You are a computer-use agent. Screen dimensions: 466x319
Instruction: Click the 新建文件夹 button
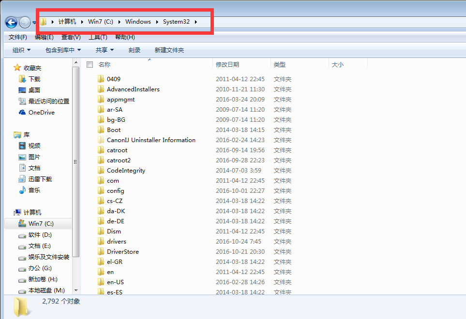point(169,50)
